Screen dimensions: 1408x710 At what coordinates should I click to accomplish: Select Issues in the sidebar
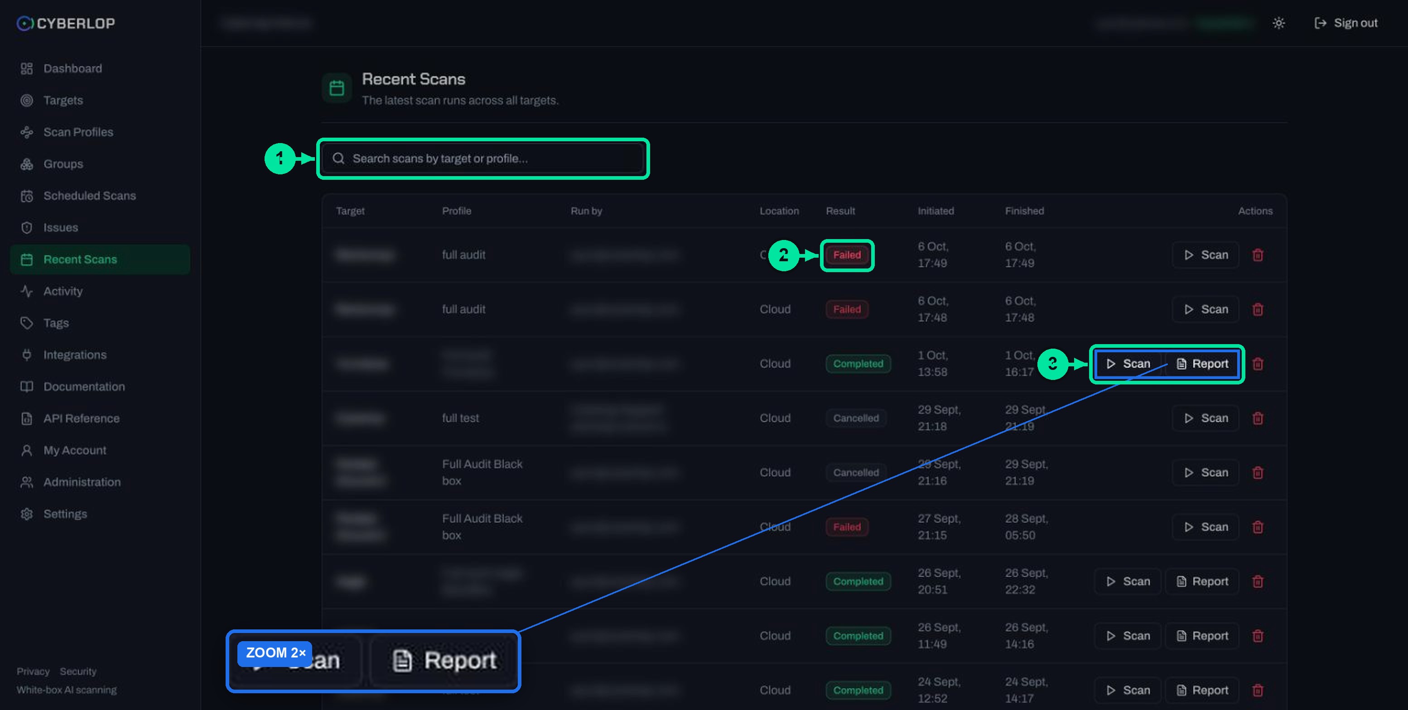tap(100, 227)
